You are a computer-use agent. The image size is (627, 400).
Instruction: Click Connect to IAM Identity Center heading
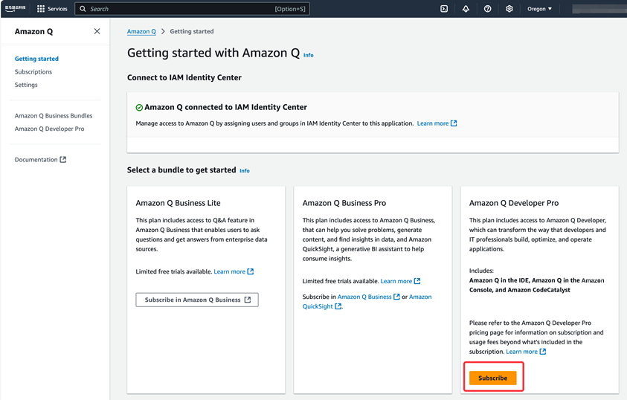tap(184, 77)
